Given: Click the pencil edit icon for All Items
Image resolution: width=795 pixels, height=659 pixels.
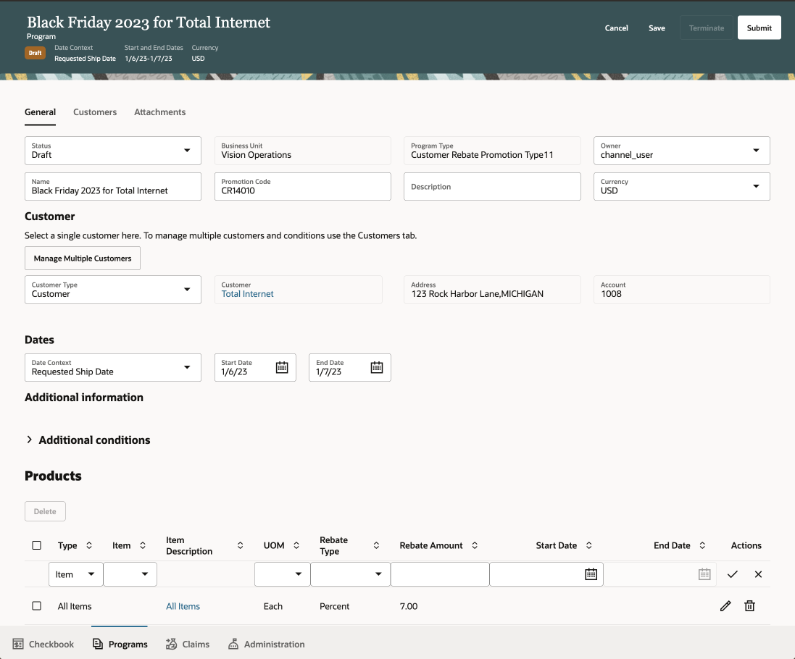Looking at the screenshot, I should pos(725,606).
